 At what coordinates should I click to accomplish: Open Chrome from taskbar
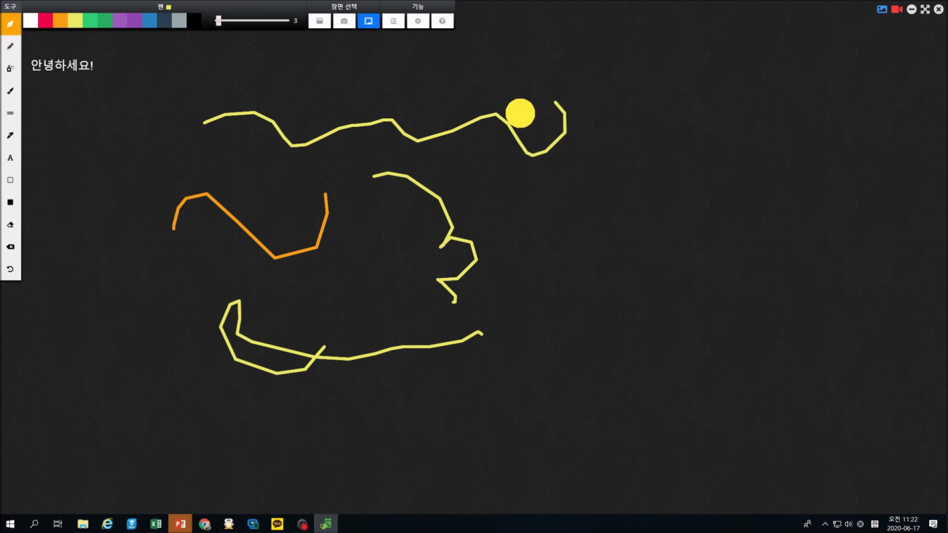click(x=205, y=524)
